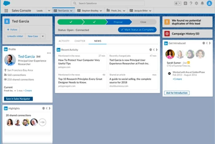
Task: Go to previous Recent Activity page
Action: click(154, 50)
